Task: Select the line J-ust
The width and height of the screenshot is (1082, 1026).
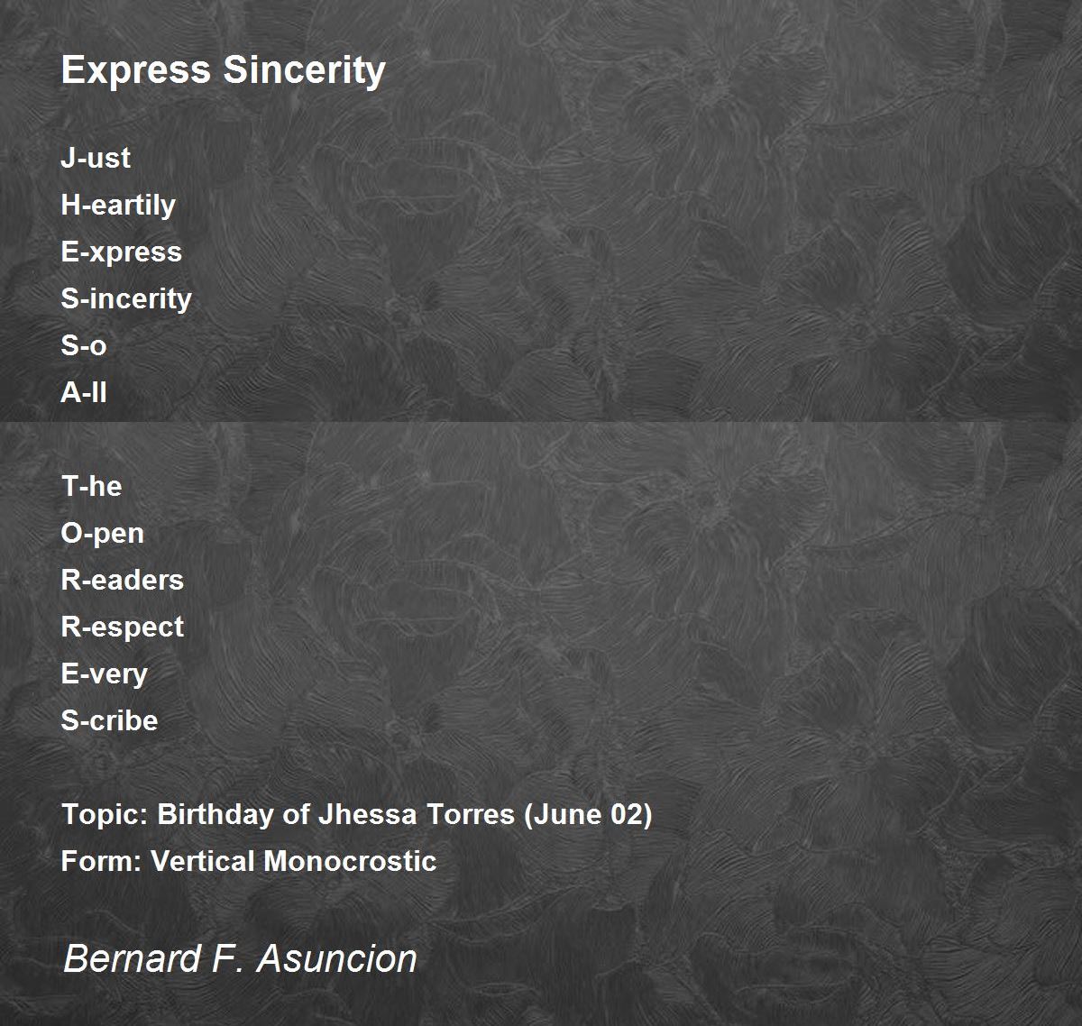Action: click(x=96, y=158)
